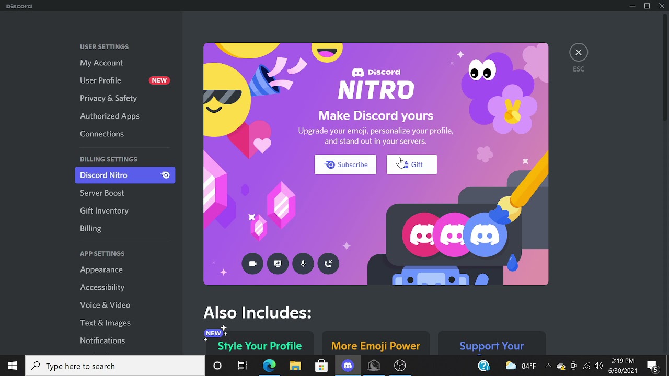Image resolution: width=669 pixels, height=376 pixels.
Task: Click the 'BILLING SETTINGS' section header
Action: (108, 159)
